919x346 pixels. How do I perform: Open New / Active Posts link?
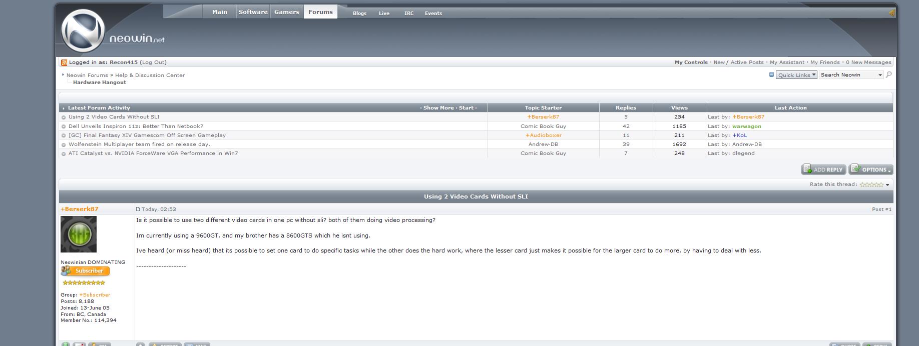(738, 62)
